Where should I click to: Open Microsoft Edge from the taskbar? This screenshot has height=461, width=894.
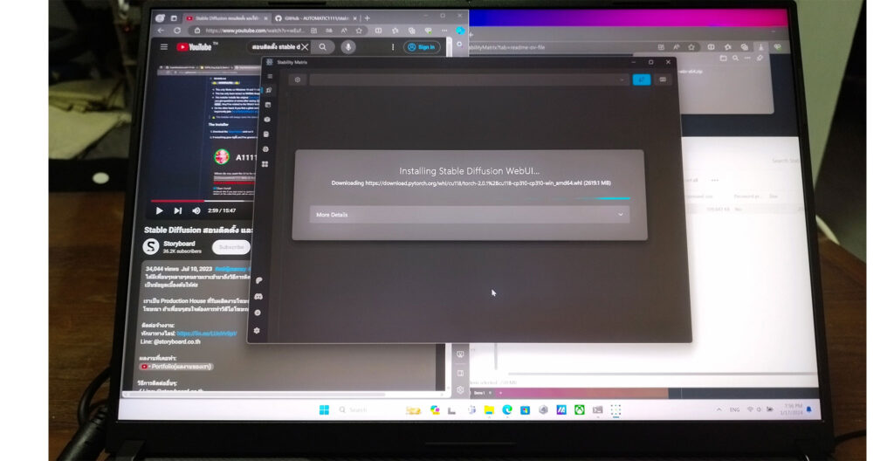(507, 409)
